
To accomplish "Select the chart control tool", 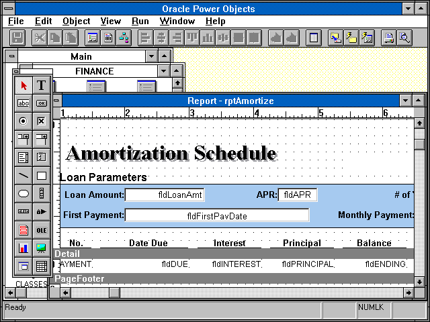I will (24, 248).
